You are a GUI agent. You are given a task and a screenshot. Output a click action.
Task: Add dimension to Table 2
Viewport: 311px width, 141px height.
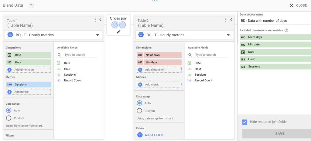tap(159, 70)
